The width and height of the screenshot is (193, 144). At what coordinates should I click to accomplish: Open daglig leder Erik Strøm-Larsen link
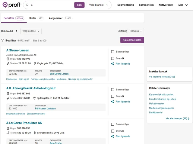pyautogui.click(x=59, y=74)
